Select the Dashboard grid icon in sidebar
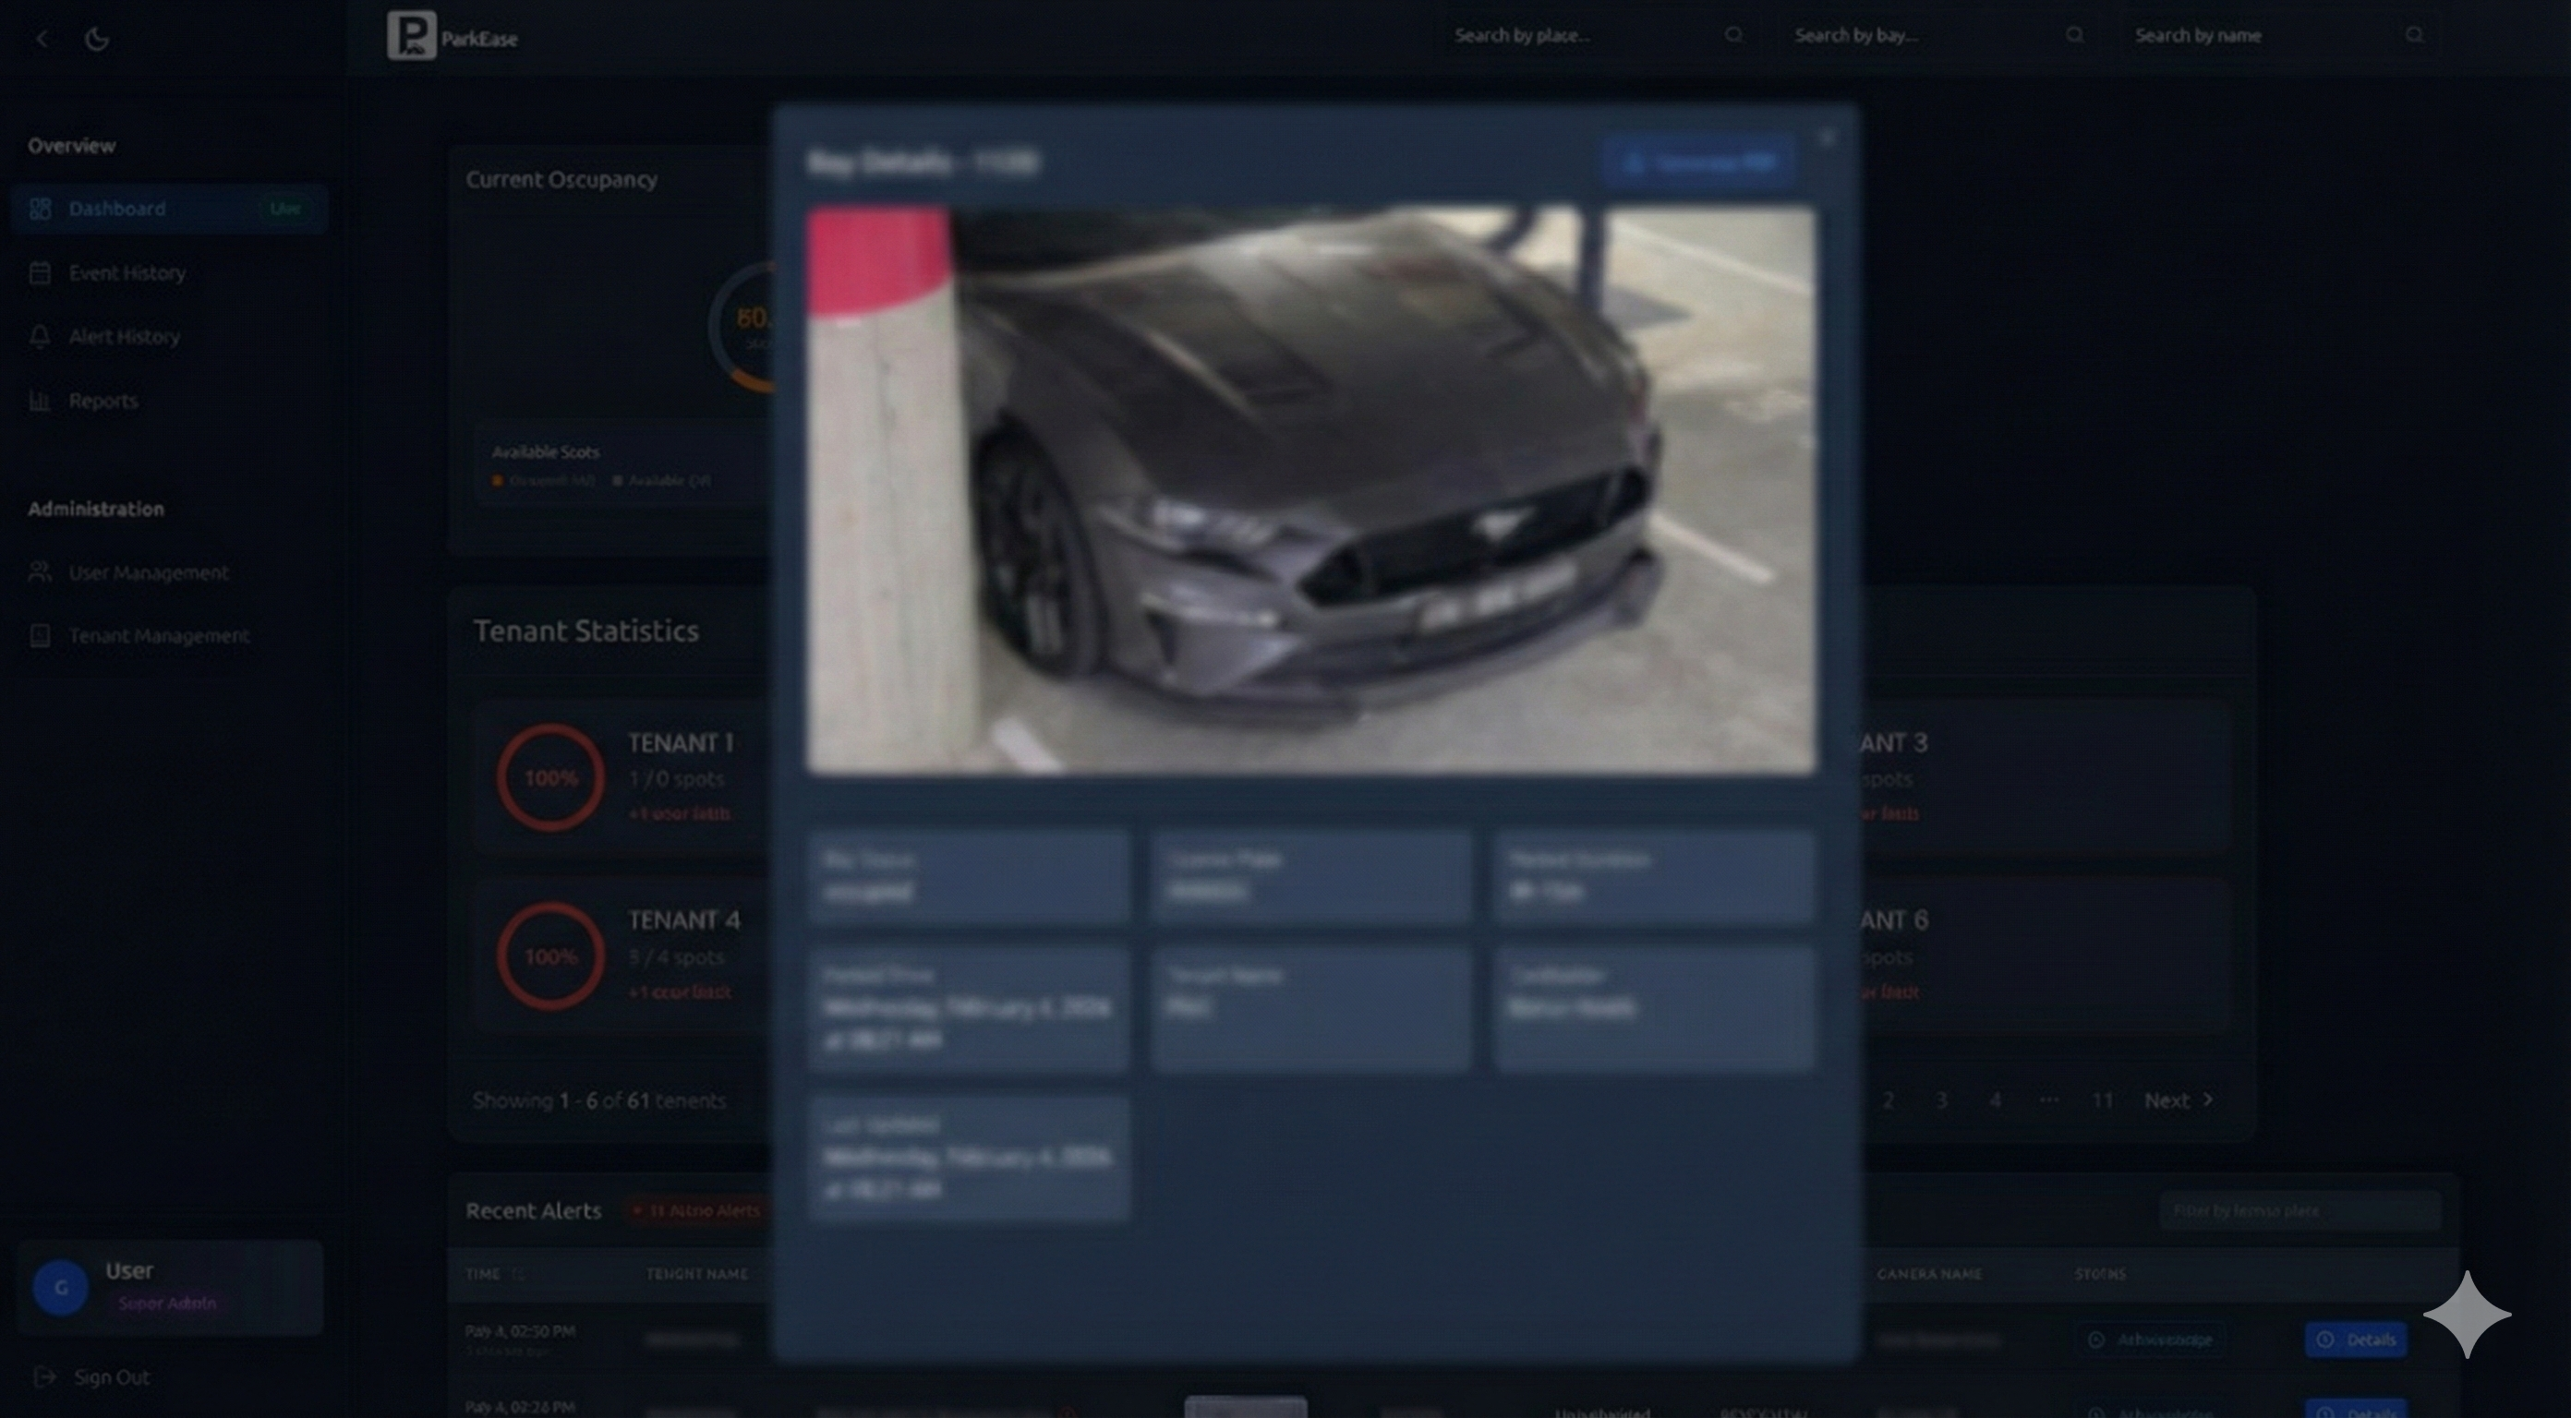Image resolution: width=2571 pixels, height=1418 pixels. pyautogui.click(x=40, y=209)
